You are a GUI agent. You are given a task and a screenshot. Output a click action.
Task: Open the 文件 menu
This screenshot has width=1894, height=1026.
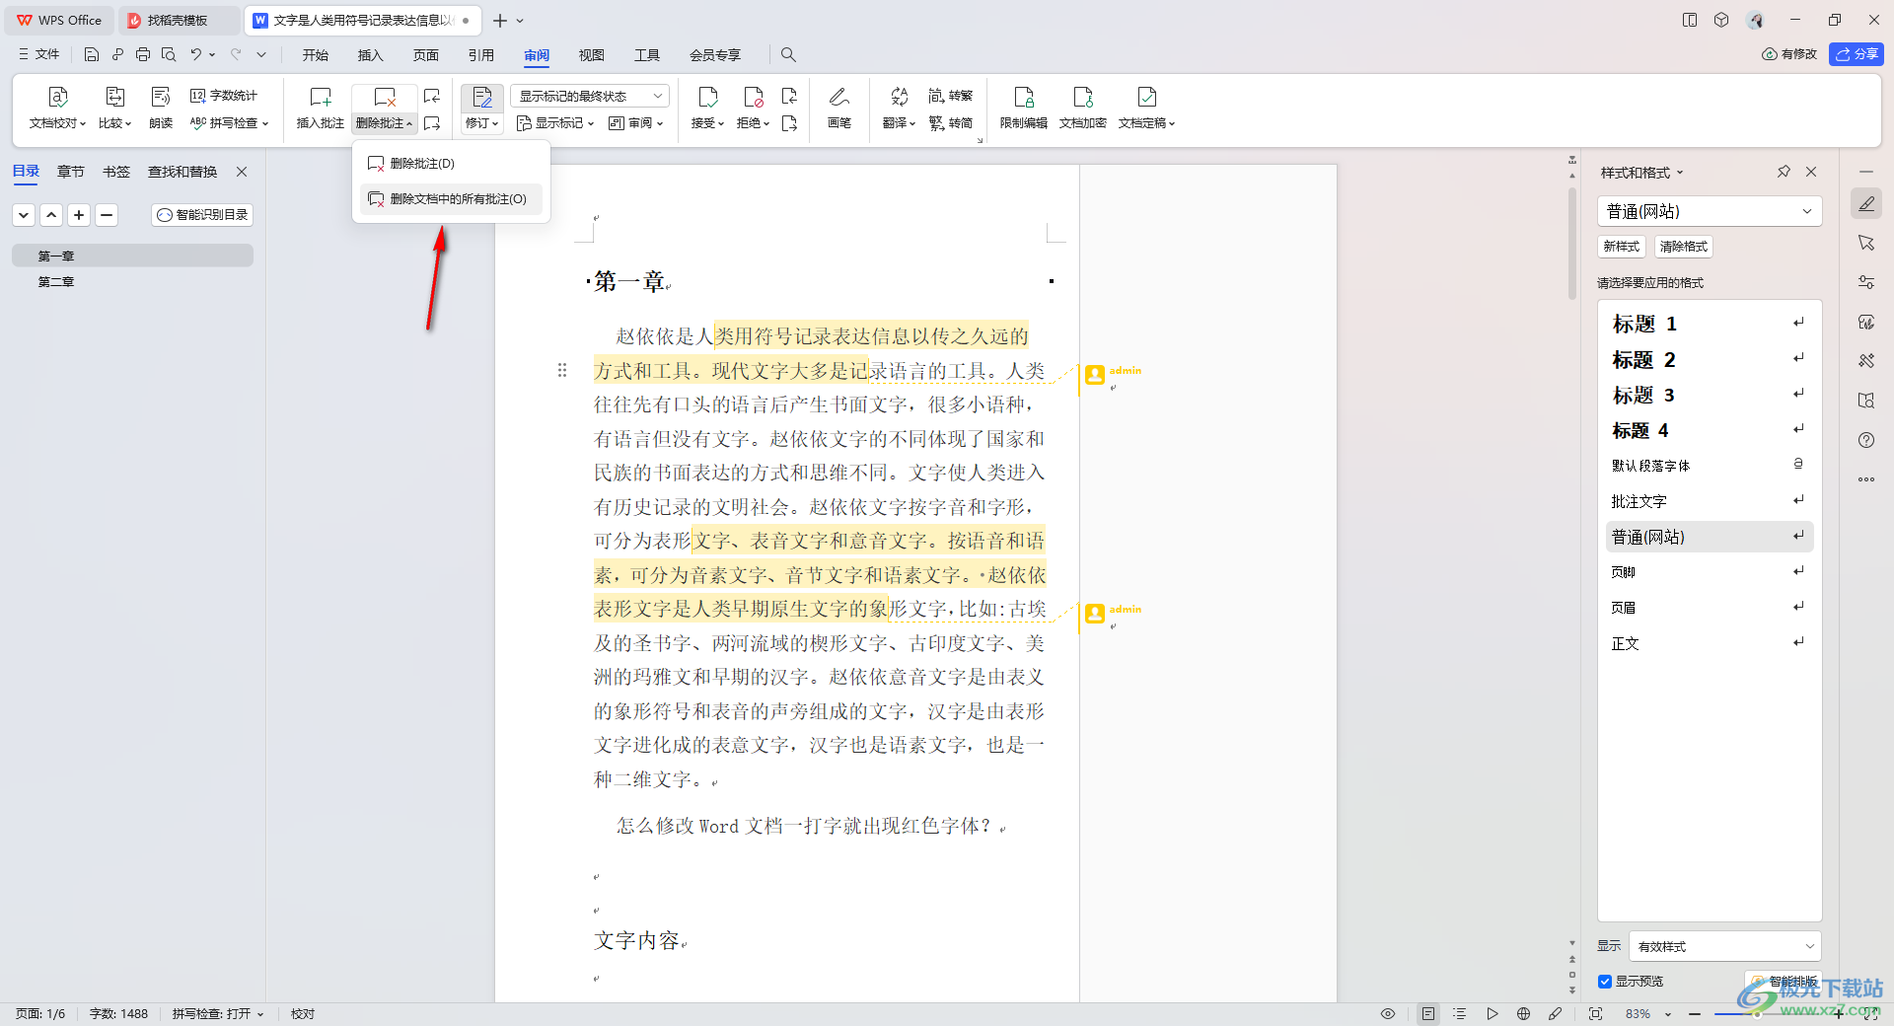pos(39,54)
